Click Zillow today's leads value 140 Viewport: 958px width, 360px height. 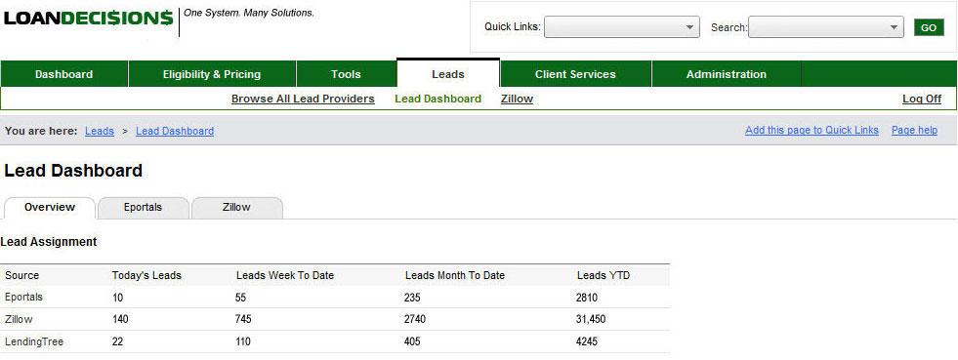(120, 320)
